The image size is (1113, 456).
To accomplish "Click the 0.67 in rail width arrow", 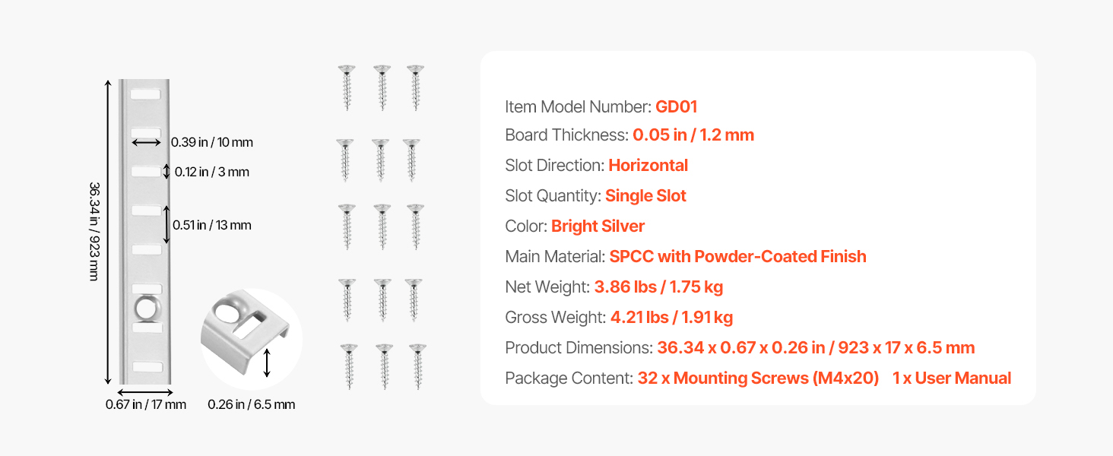I will point(145,392).
